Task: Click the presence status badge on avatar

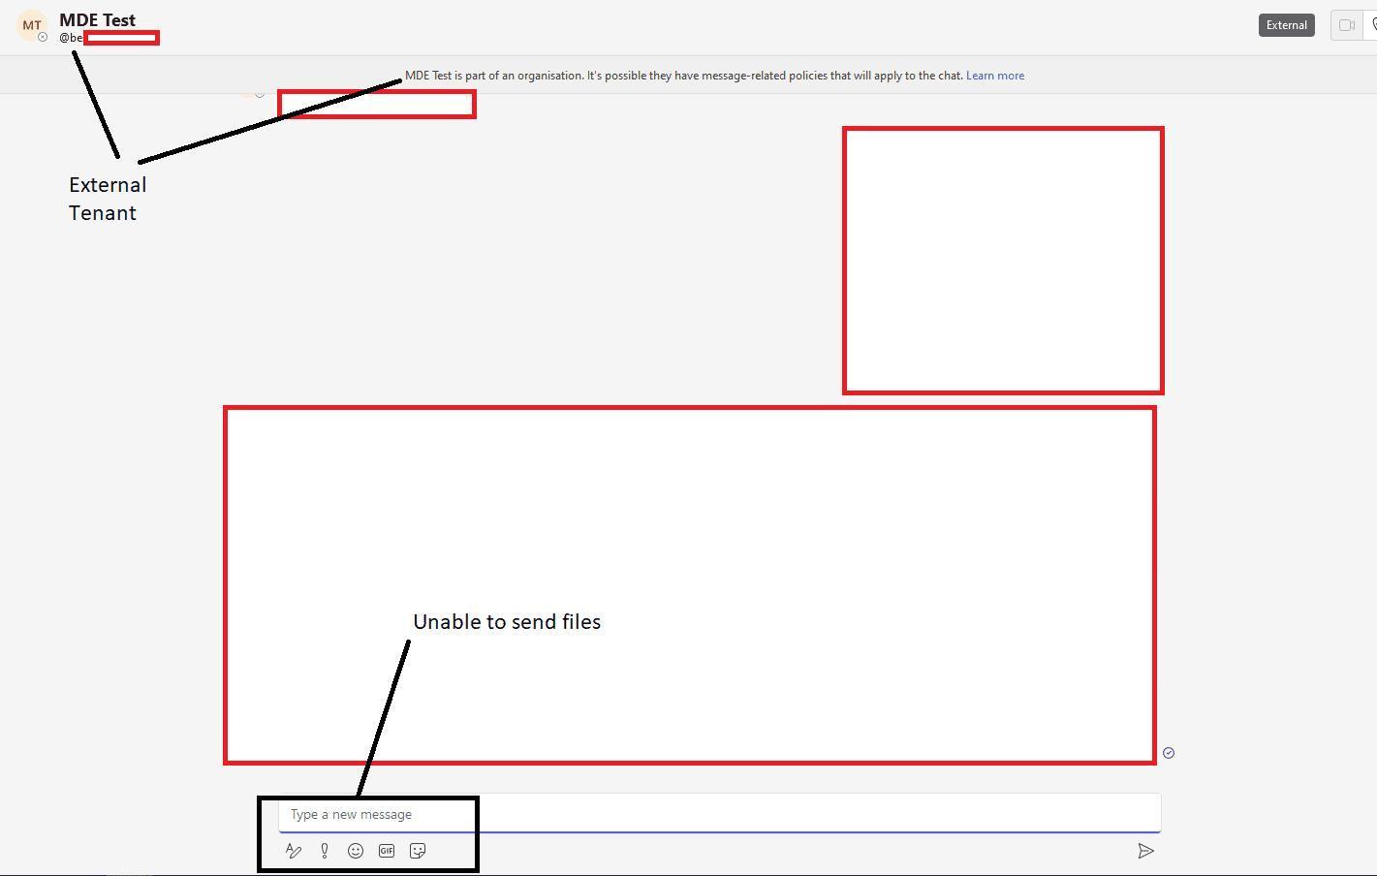Action: pyautogui.click(x=43, y=37)
